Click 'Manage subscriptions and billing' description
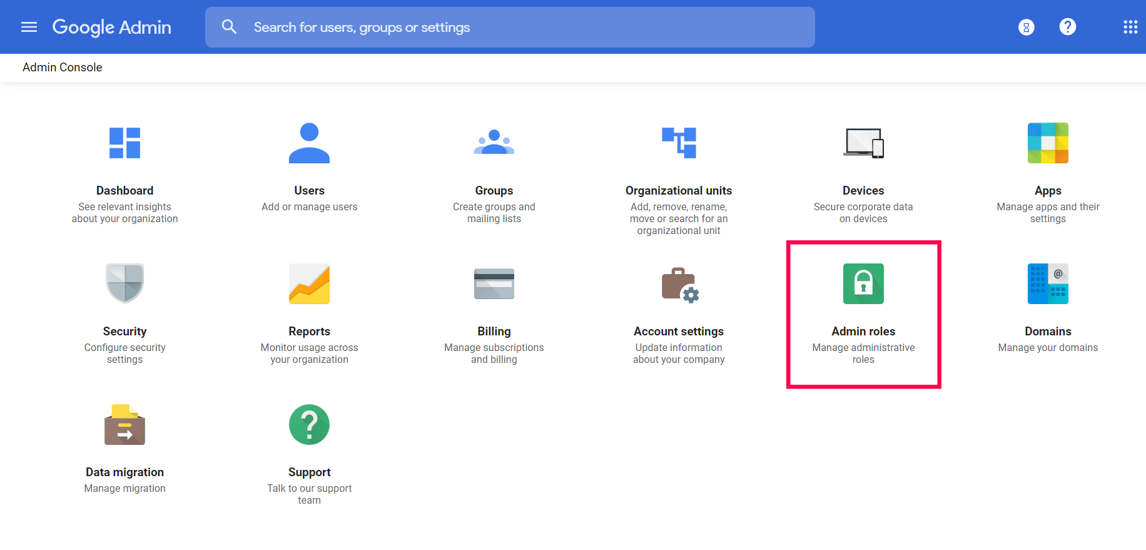 point(494,354)
